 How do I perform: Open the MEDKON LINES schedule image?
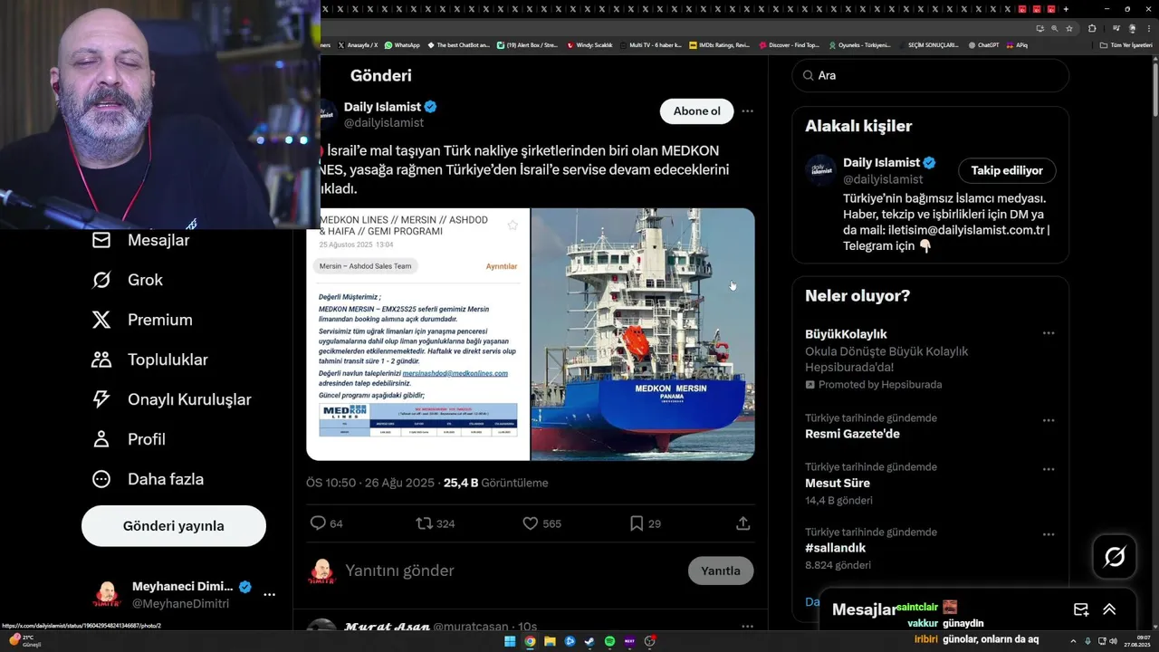418,335
